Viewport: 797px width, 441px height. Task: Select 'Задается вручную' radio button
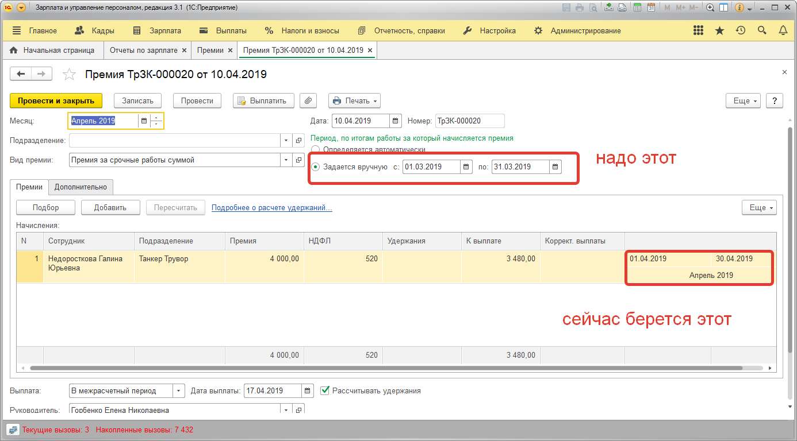click(x=315, y=167)
